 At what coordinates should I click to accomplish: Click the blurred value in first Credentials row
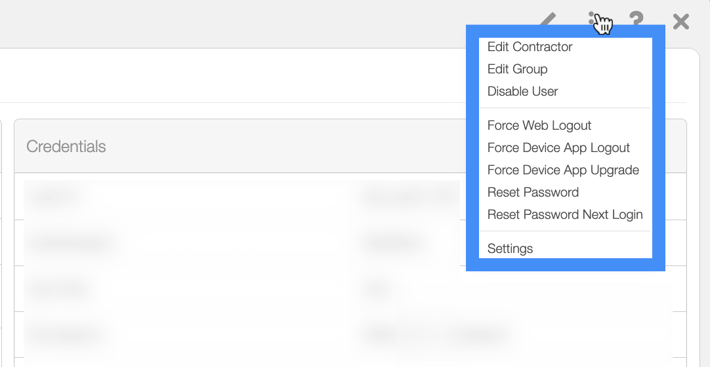click(x=409, y=197)
